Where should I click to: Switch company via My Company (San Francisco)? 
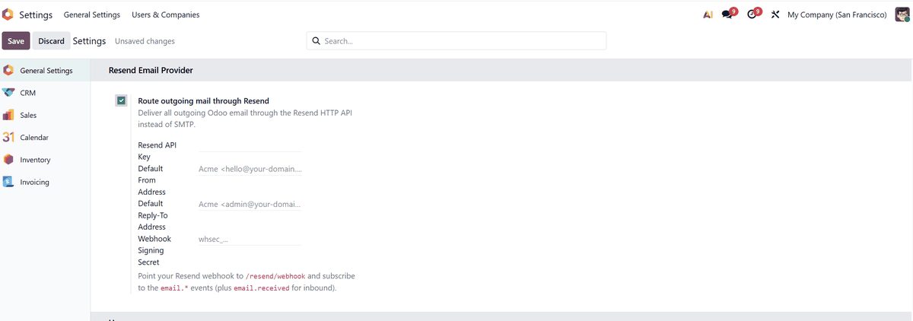(837, 14)
